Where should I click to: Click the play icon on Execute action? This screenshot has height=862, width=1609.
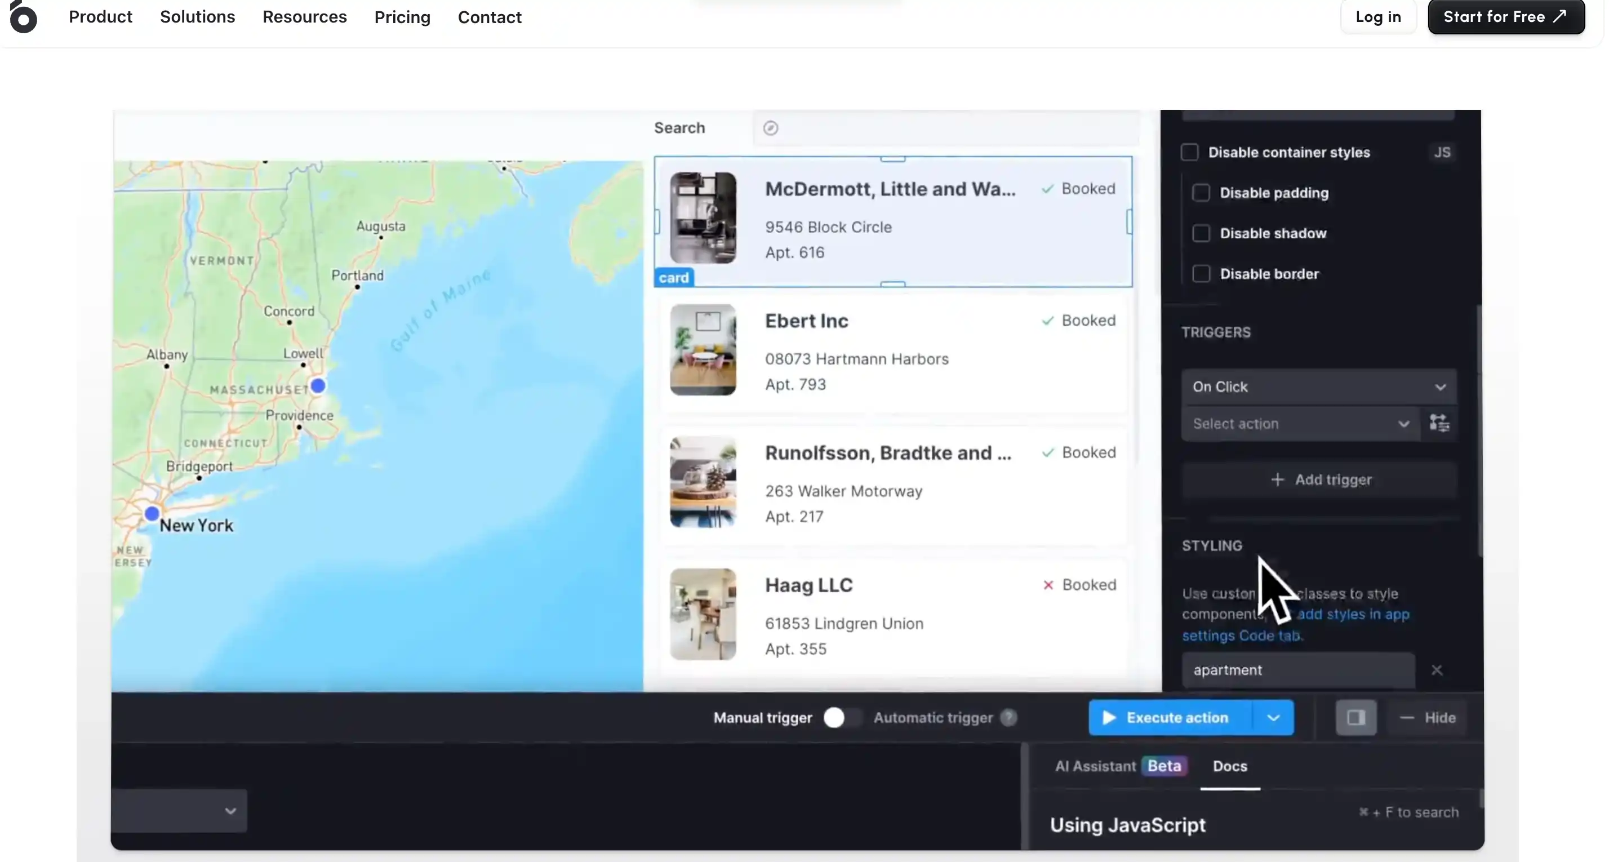click(1109, 718)
